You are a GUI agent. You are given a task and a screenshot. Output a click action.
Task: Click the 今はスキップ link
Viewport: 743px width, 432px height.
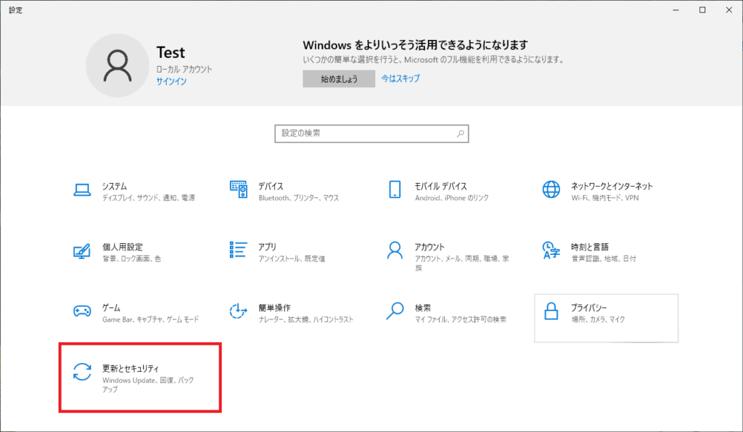(401, 78)
